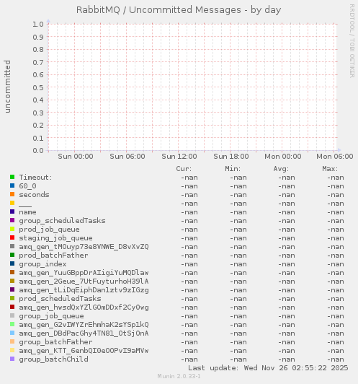
Task: Click the staging_job_queue legend label
Action: (x=55, y=238)
